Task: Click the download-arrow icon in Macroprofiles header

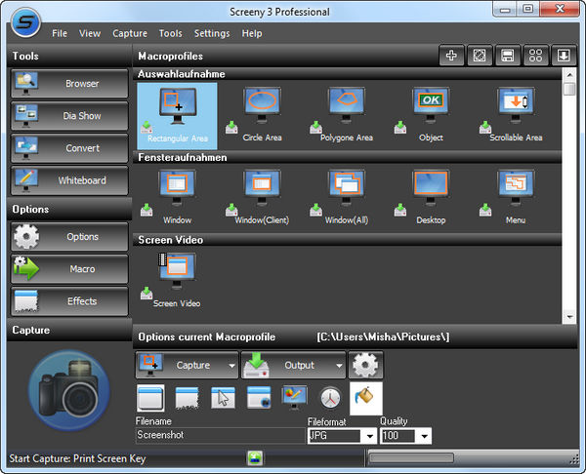Action: (x=564, y=56)
